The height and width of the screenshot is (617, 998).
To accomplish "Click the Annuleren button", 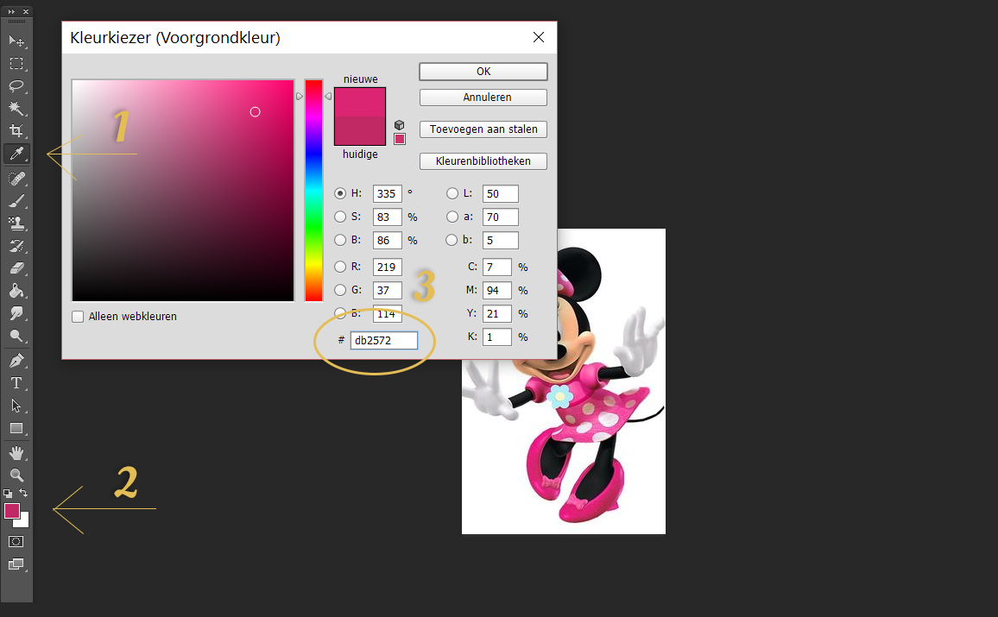I will 483,98.
